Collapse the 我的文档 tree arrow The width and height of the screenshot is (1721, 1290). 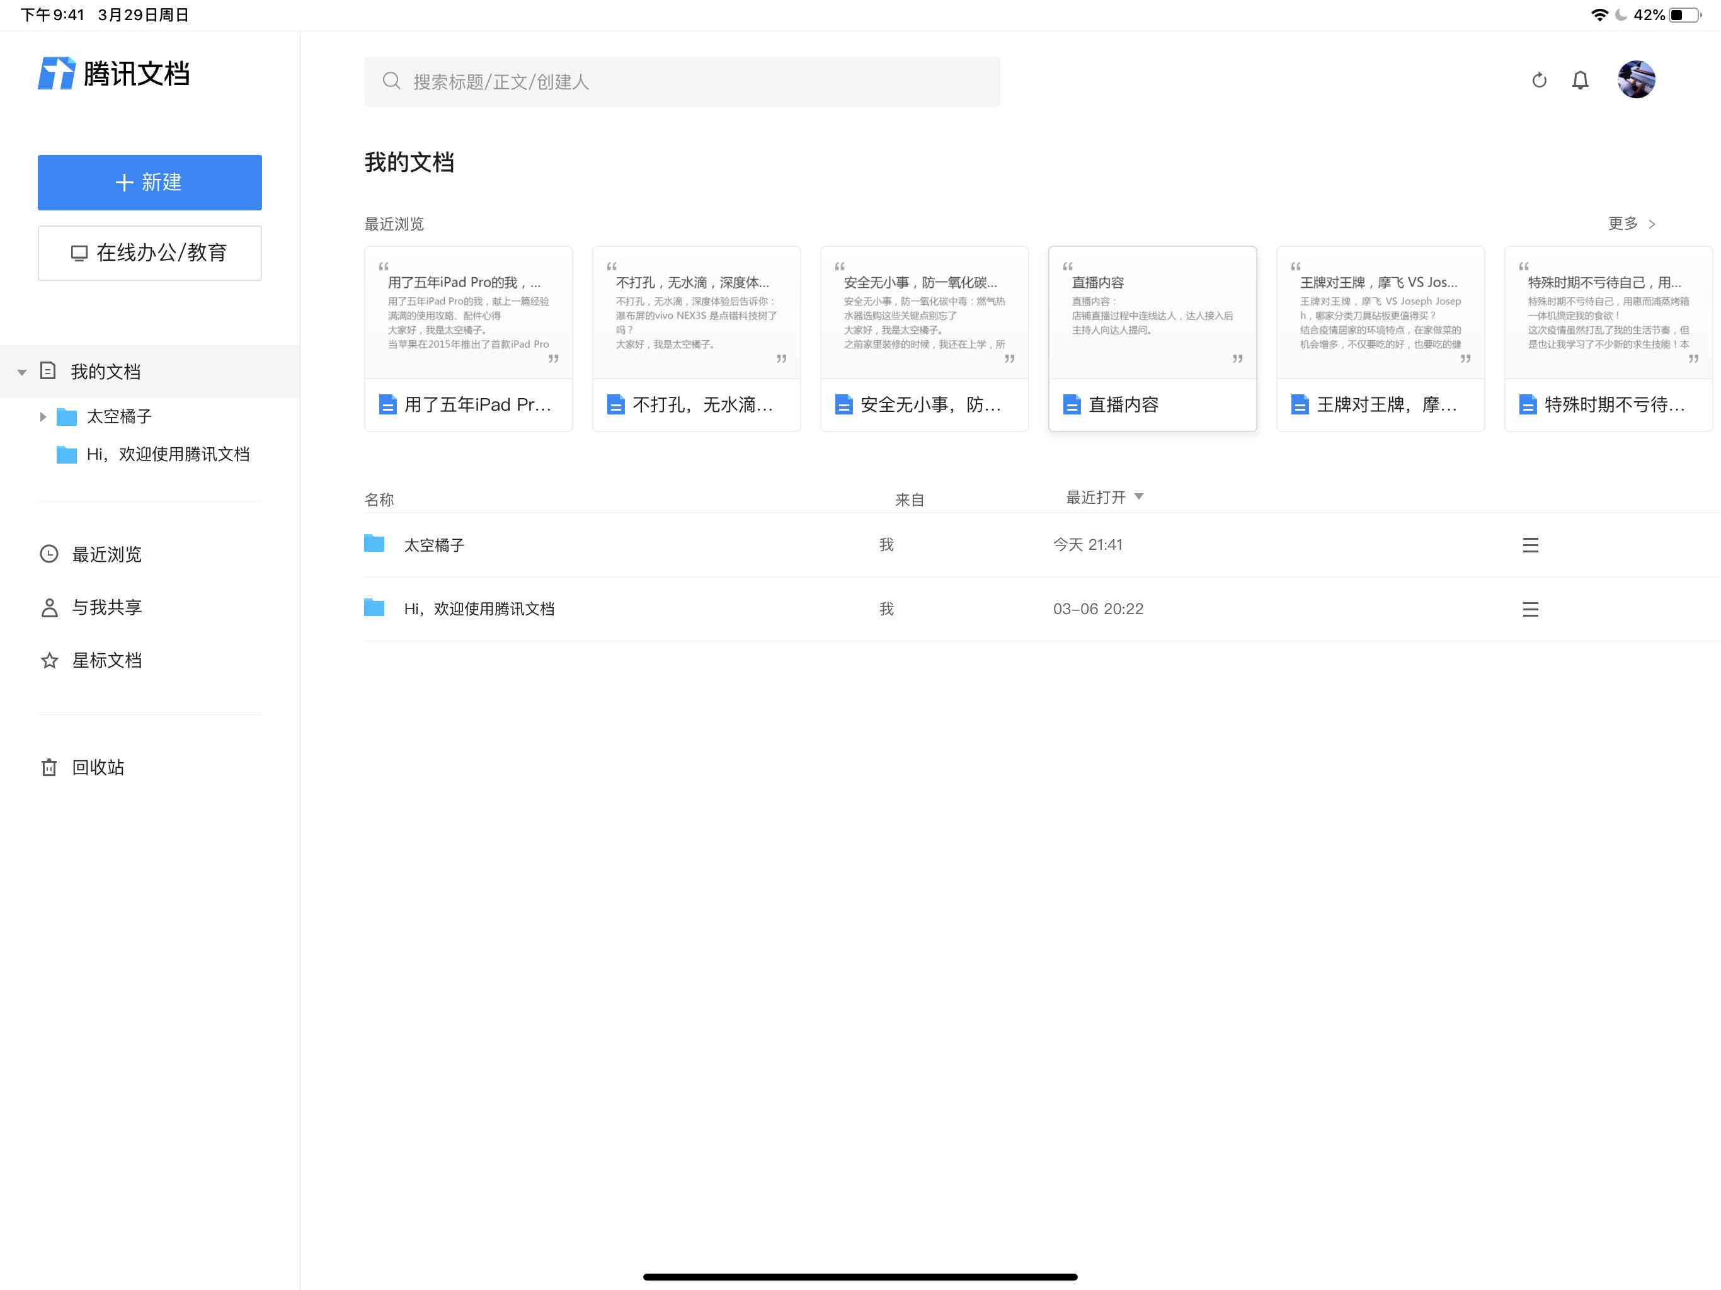click(22, 372)
